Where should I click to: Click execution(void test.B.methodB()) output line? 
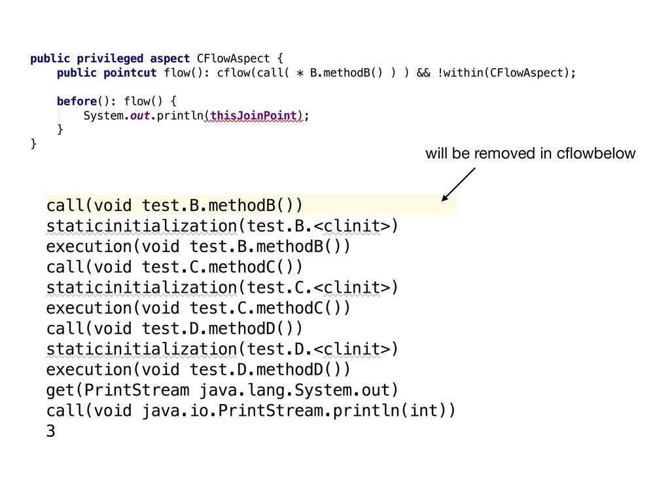[x=198, y=246]
